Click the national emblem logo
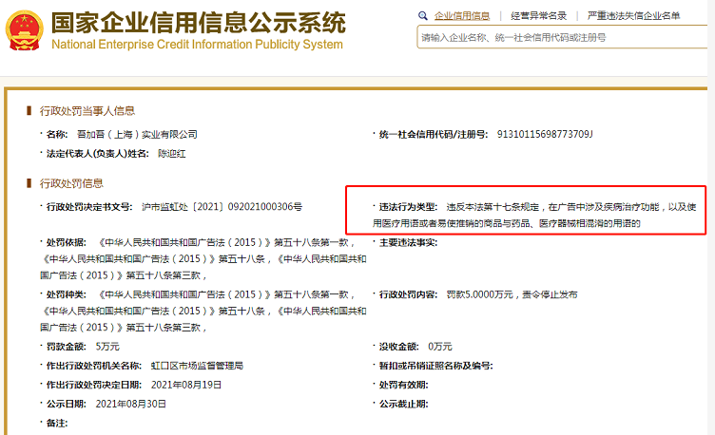Viewport: 715px width, 435px height. click(24, 30)
